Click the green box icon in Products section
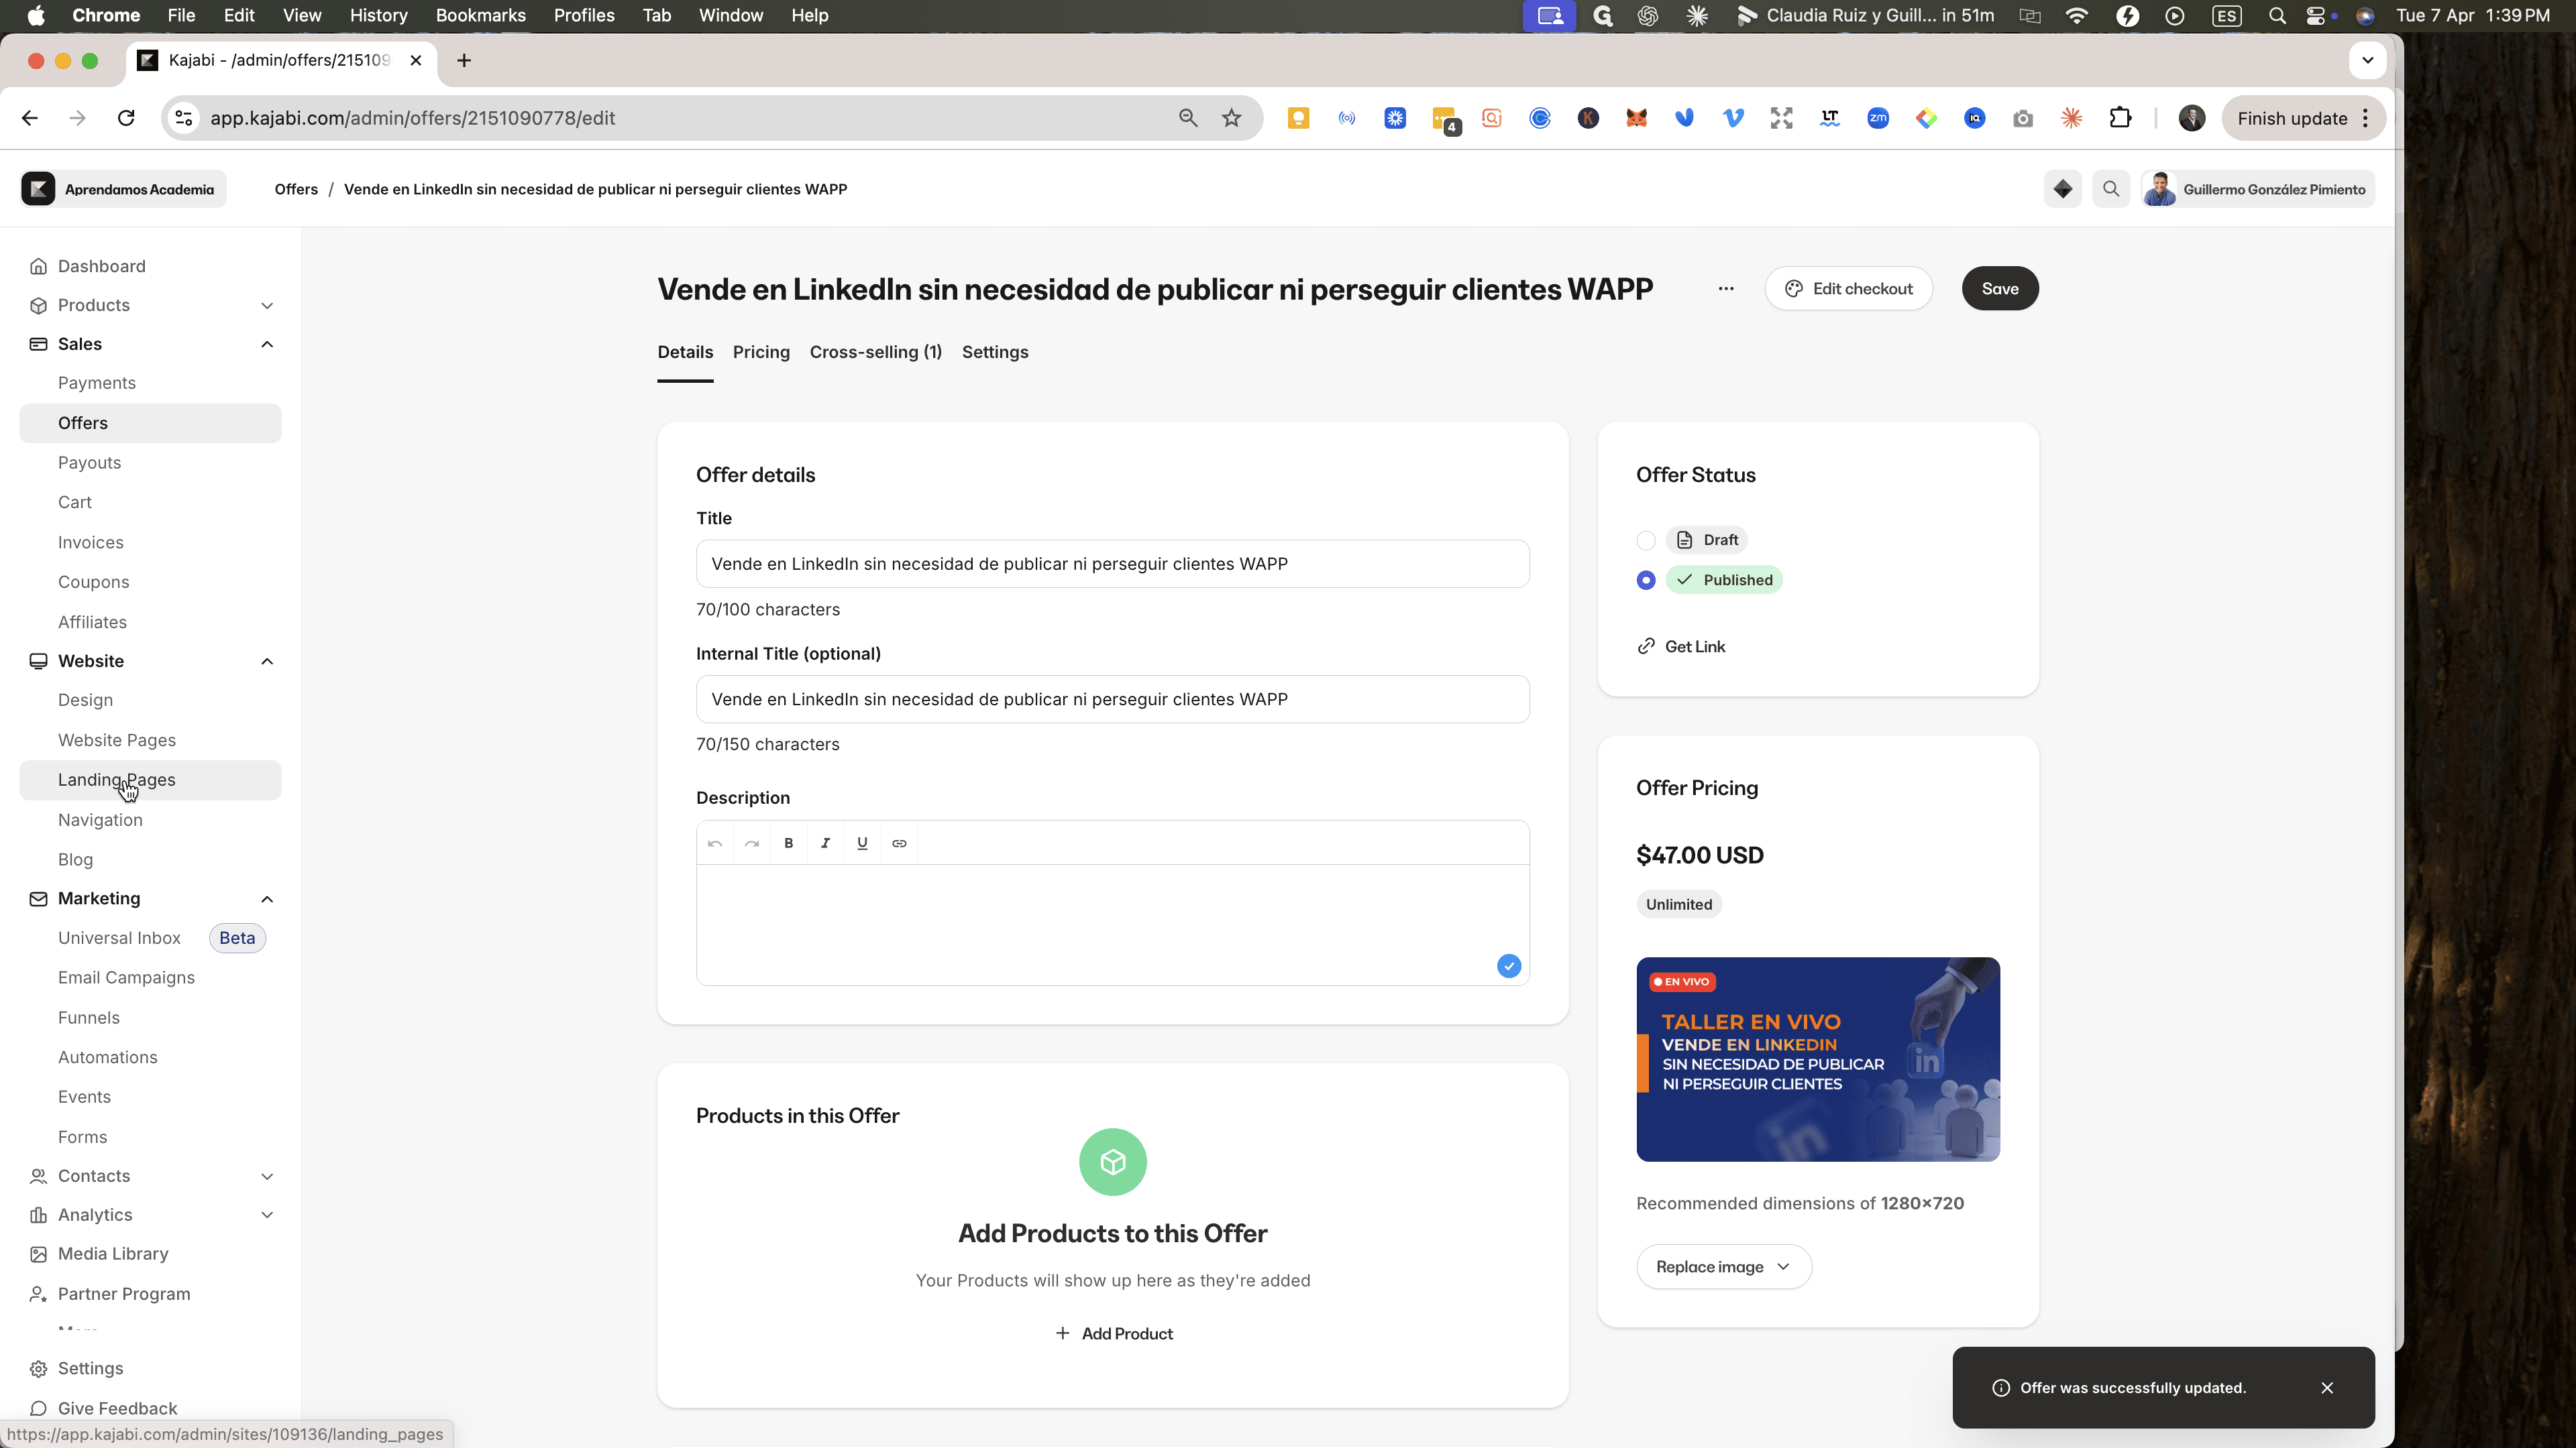 click(1113, 1162)
